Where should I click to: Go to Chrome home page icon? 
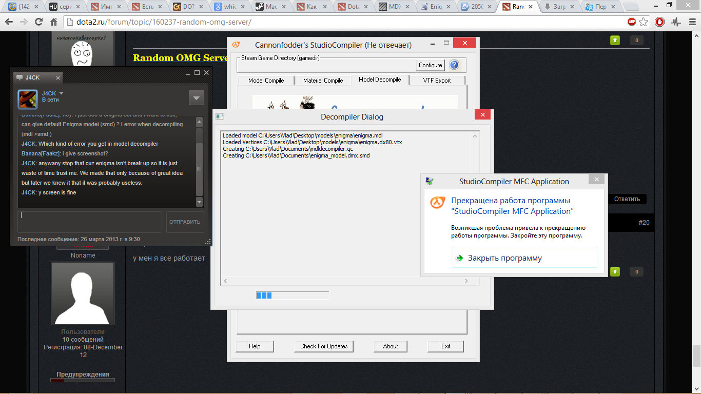pyautogui.click(x=54, y=23)
